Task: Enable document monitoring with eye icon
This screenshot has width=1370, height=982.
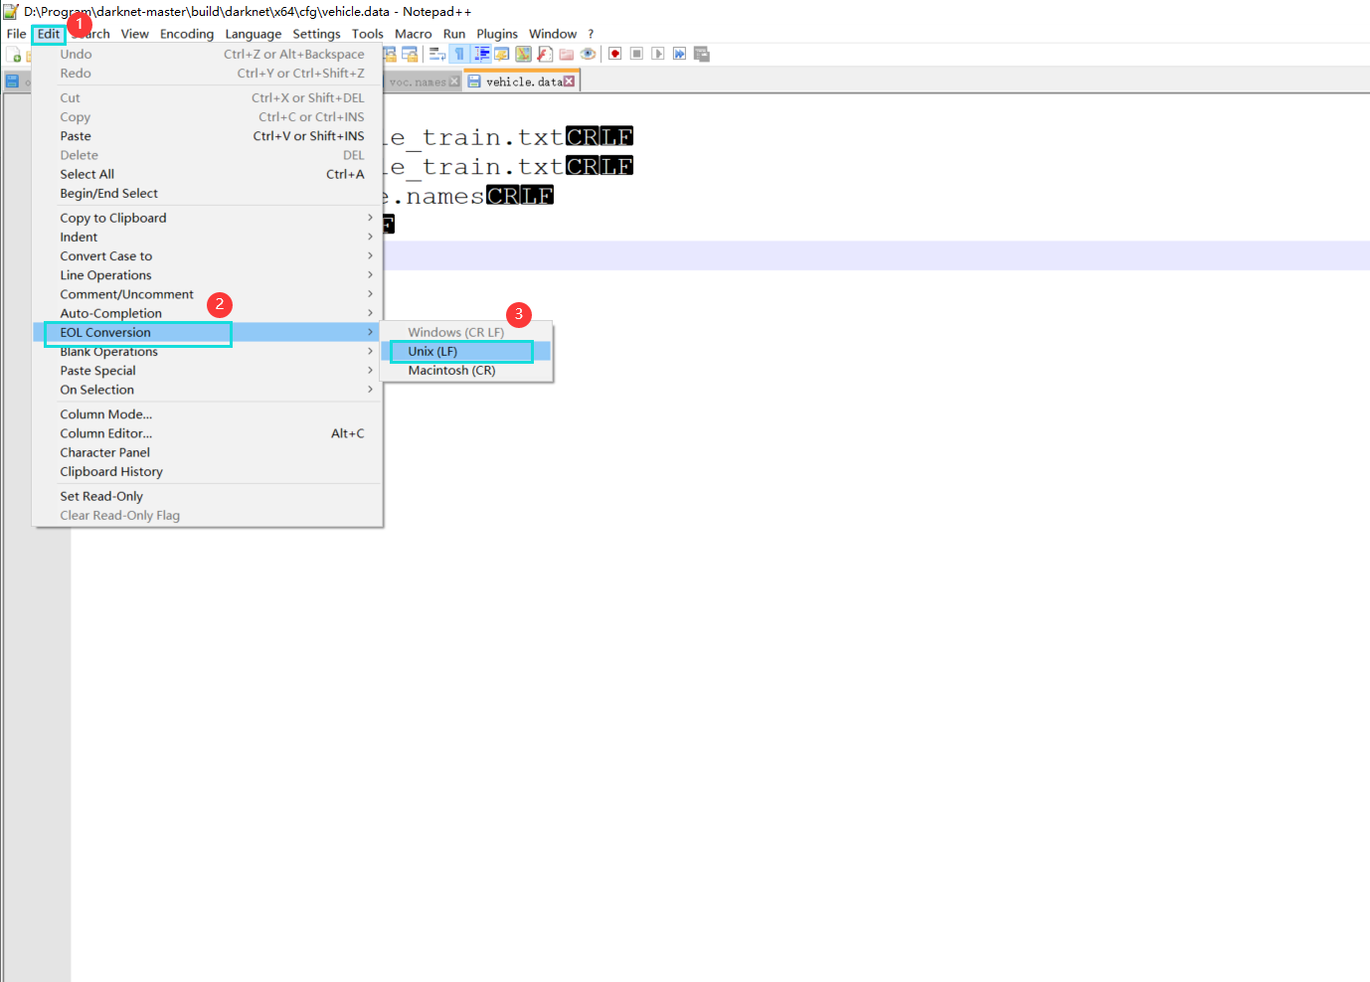Action: [588, 54]
